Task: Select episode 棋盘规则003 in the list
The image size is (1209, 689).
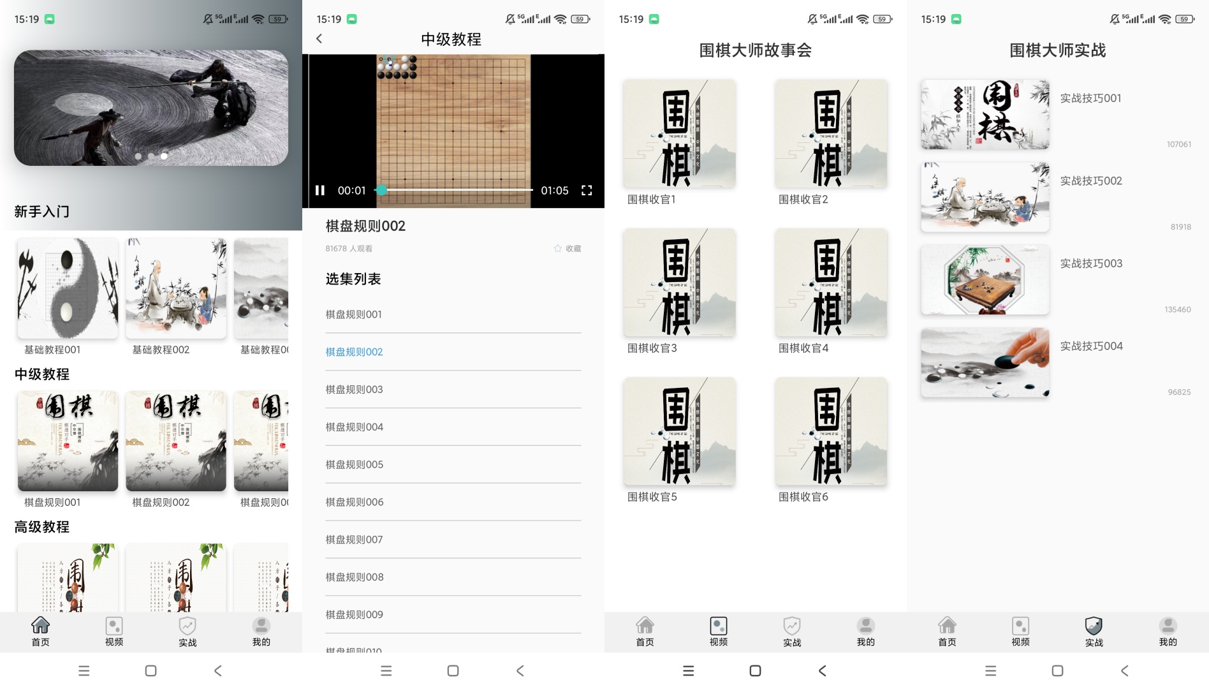Action: (x=453, y=390)
